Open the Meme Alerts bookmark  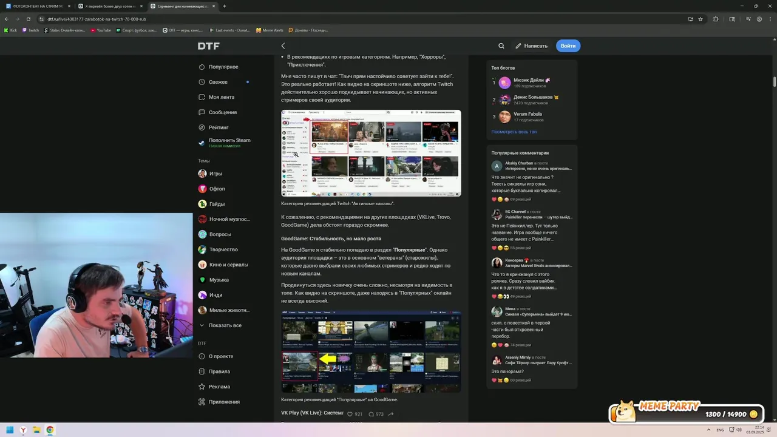click(270, 30)
